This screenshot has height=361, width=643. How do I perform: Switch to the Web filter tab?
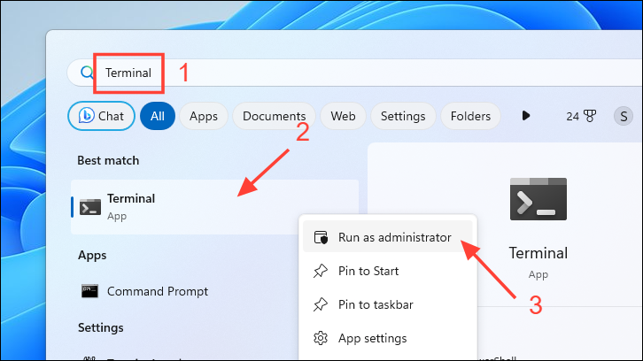tap(344, 116)
